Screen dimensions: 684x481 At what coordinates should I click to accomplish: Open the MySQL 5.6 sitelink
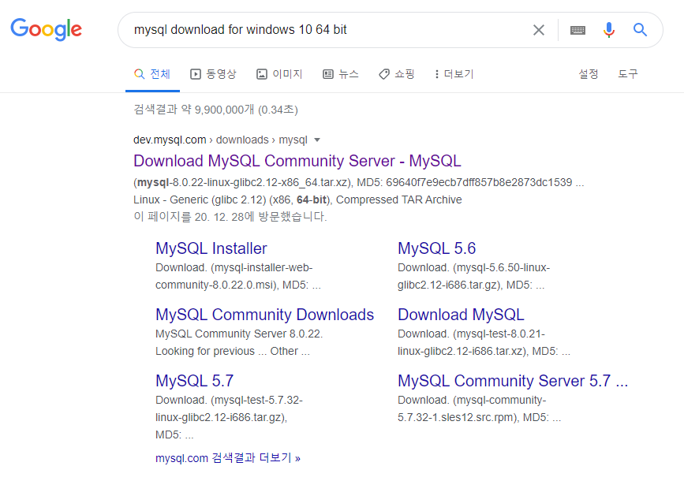(x=436, y=248)
